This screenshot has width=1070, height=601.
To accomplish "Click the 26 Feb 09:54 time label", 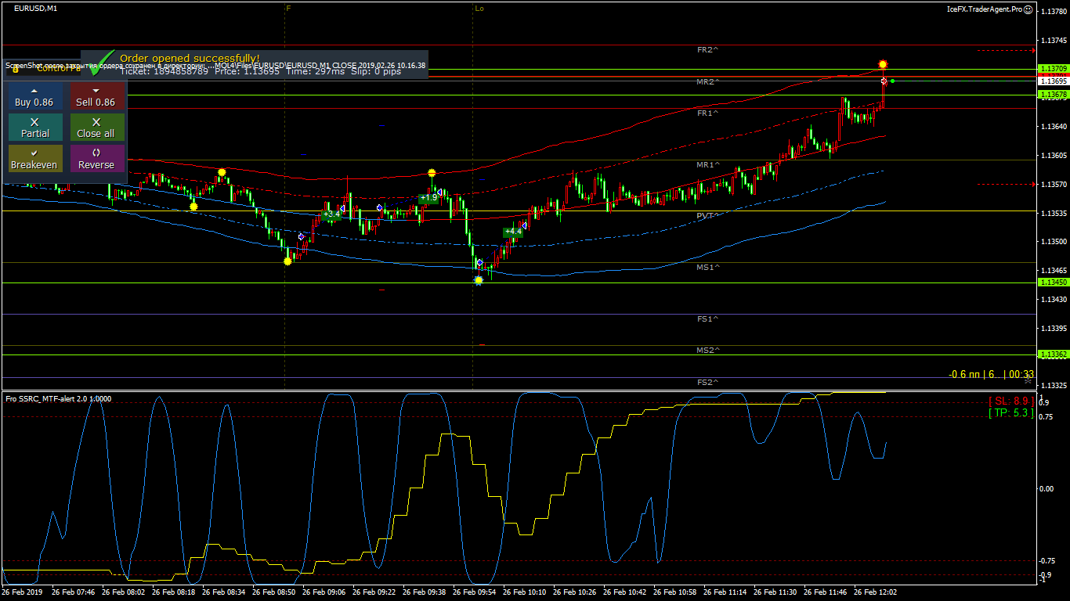I will [476, 592].
